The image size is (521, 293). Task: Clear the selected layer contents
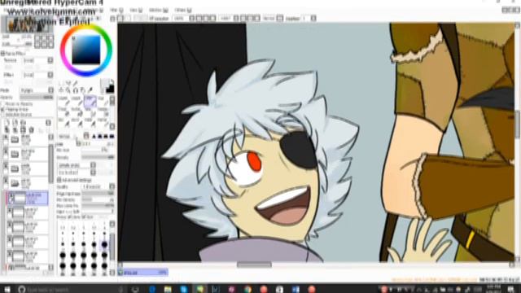click(24, 130)
